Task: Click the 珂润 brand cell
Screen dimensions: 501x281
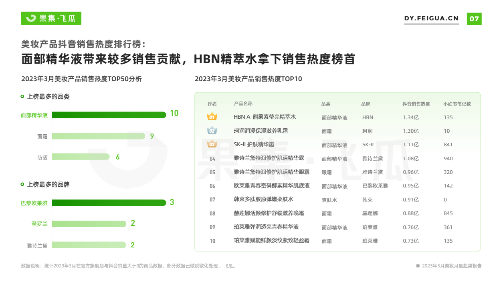Action: pos(368,131)
